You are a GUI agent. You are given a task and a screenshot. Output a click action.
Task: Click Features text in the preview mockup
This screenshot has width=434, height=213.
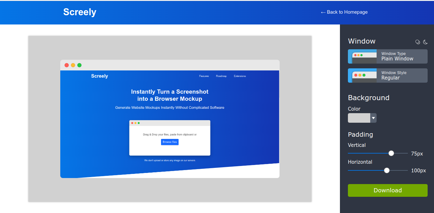[x=204, y=76]
